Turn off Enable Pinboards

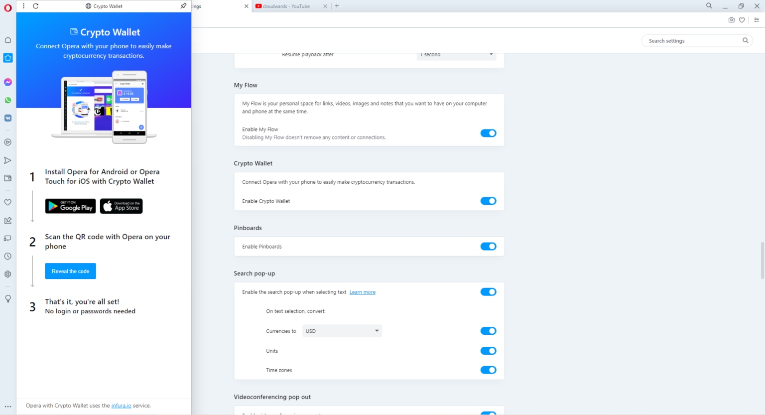[488, 246]
